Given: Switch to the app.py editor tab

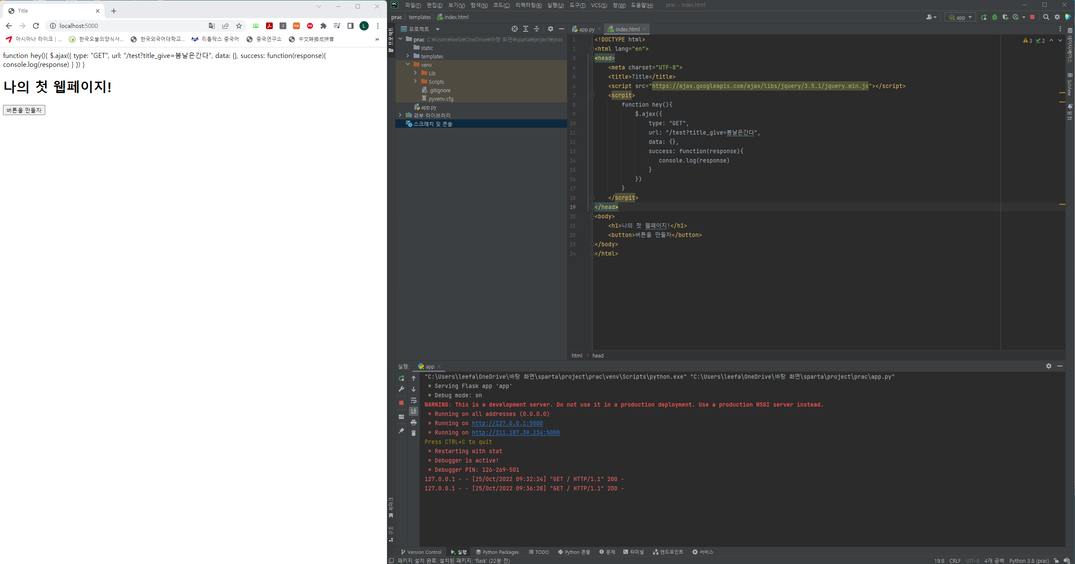Looking at the screenshot, I should coord(586,29).
